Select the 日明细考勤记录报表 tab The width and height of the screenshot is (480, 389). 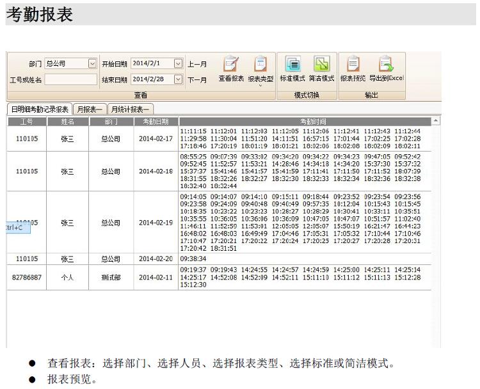click(x=40, y=109)
